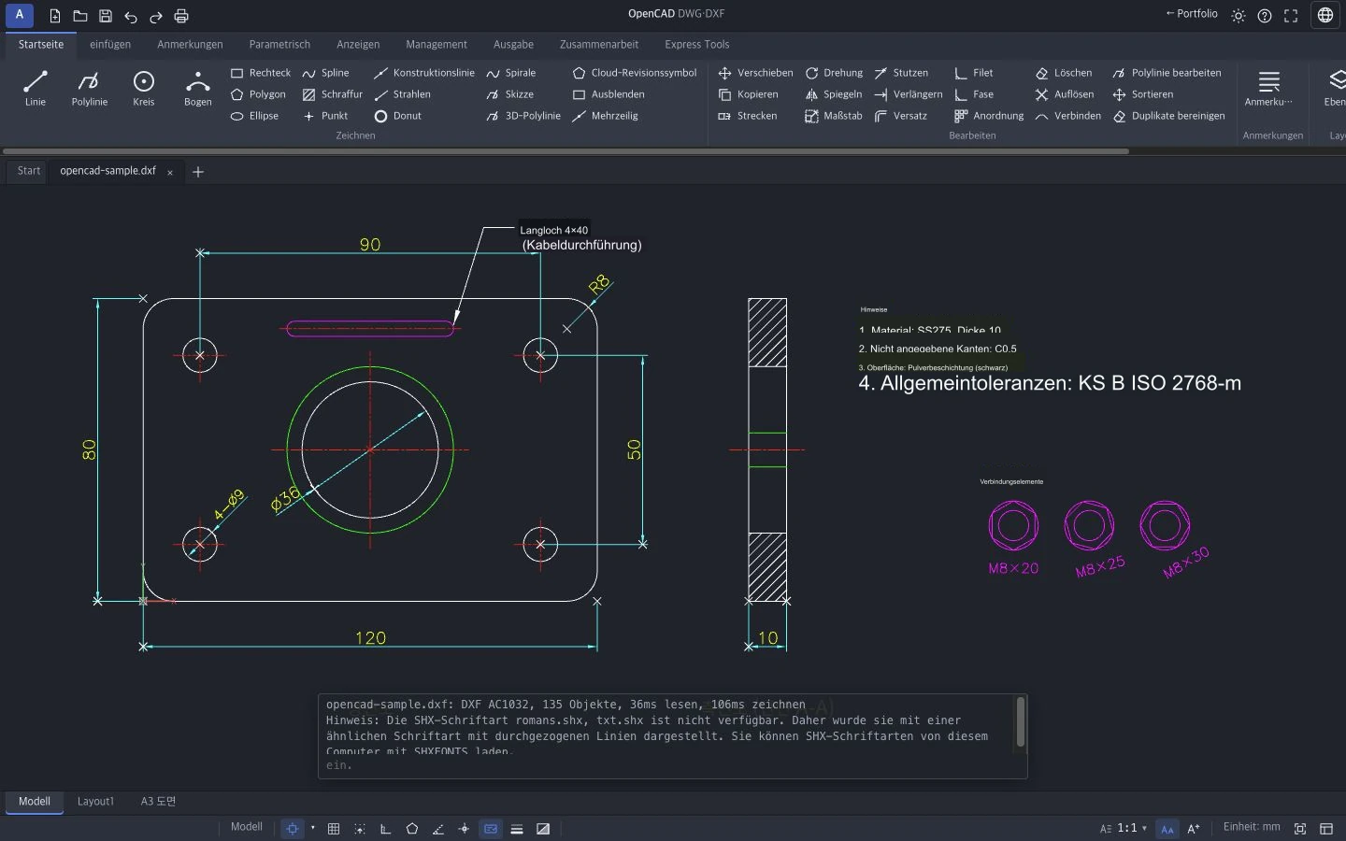This screenshot has width=1346, height=841.
Task: Close the opencad-sample.dxf tab
Action: point(170,172)
